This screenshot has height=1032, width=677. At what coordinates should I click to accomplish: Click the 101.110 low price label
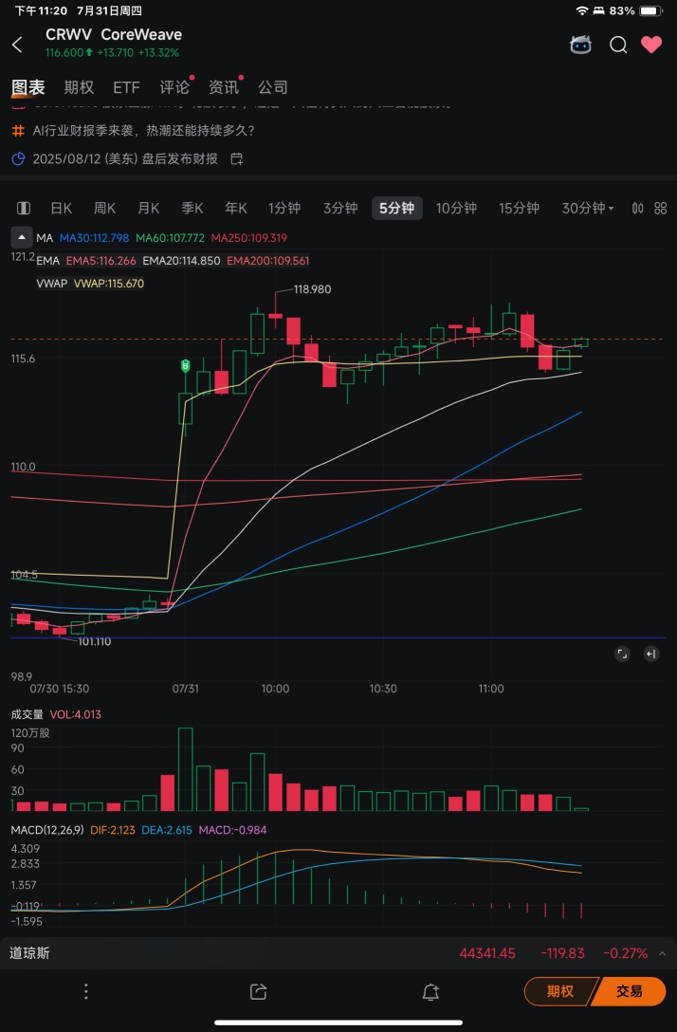pos(95,641)
